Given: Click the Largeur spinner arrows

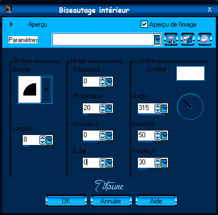Looking at the screenshot, I should (x=42, y=140).
